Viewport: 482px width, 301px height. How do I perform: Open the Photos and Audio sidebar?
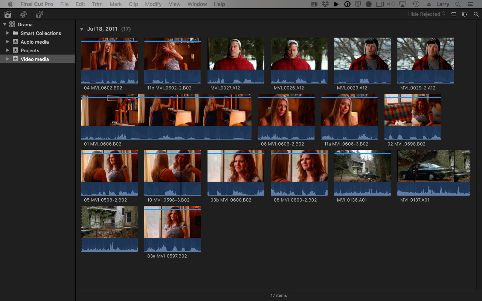click(24, 14)
